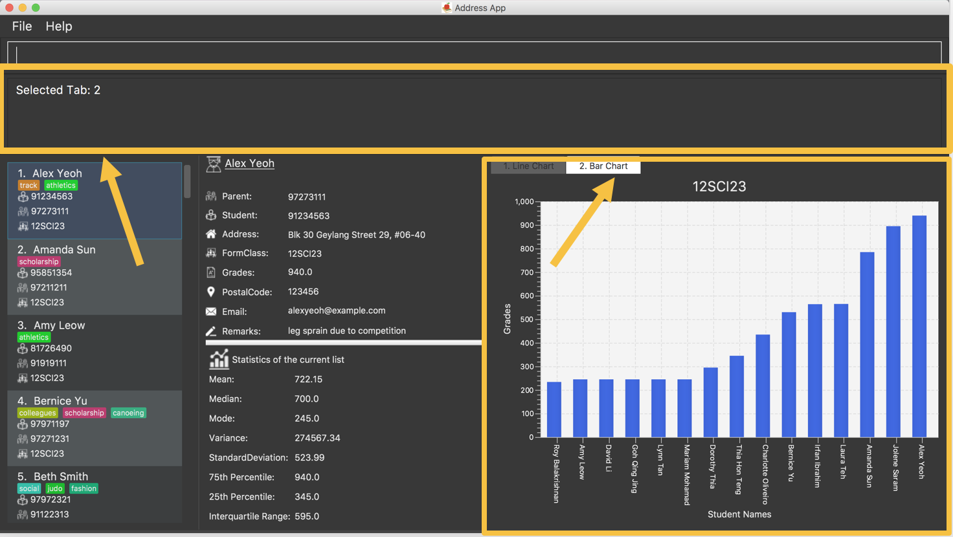
Task: Select Beth Smith in the person list
Action: (95, 495)
